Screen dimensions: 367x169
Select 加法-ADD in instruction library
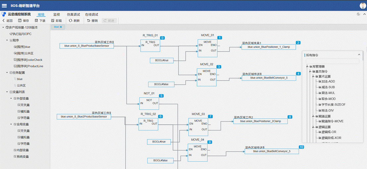tap(328, 82)
